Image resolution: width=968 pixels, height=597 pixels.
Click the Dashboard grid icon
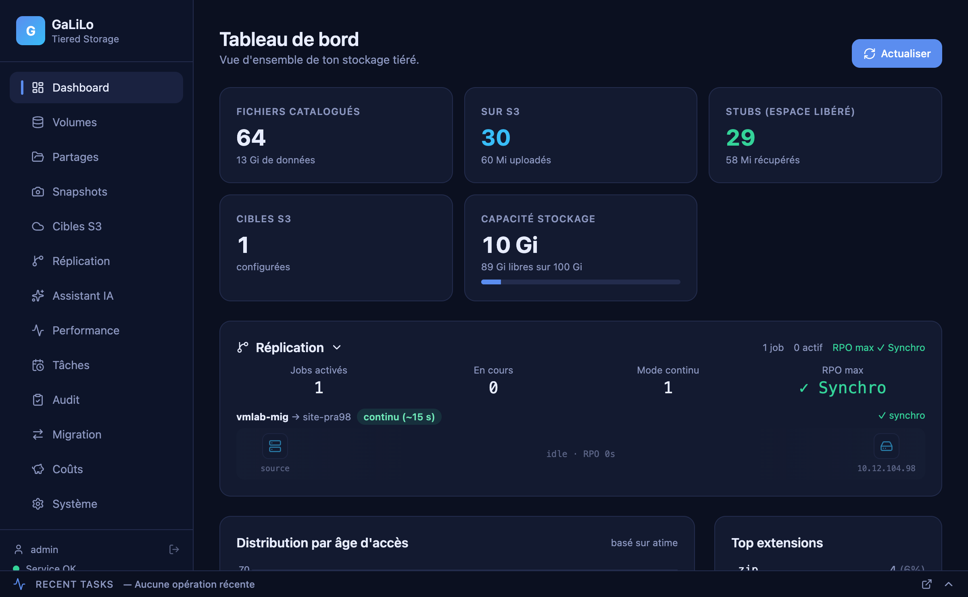click(38, 88)
